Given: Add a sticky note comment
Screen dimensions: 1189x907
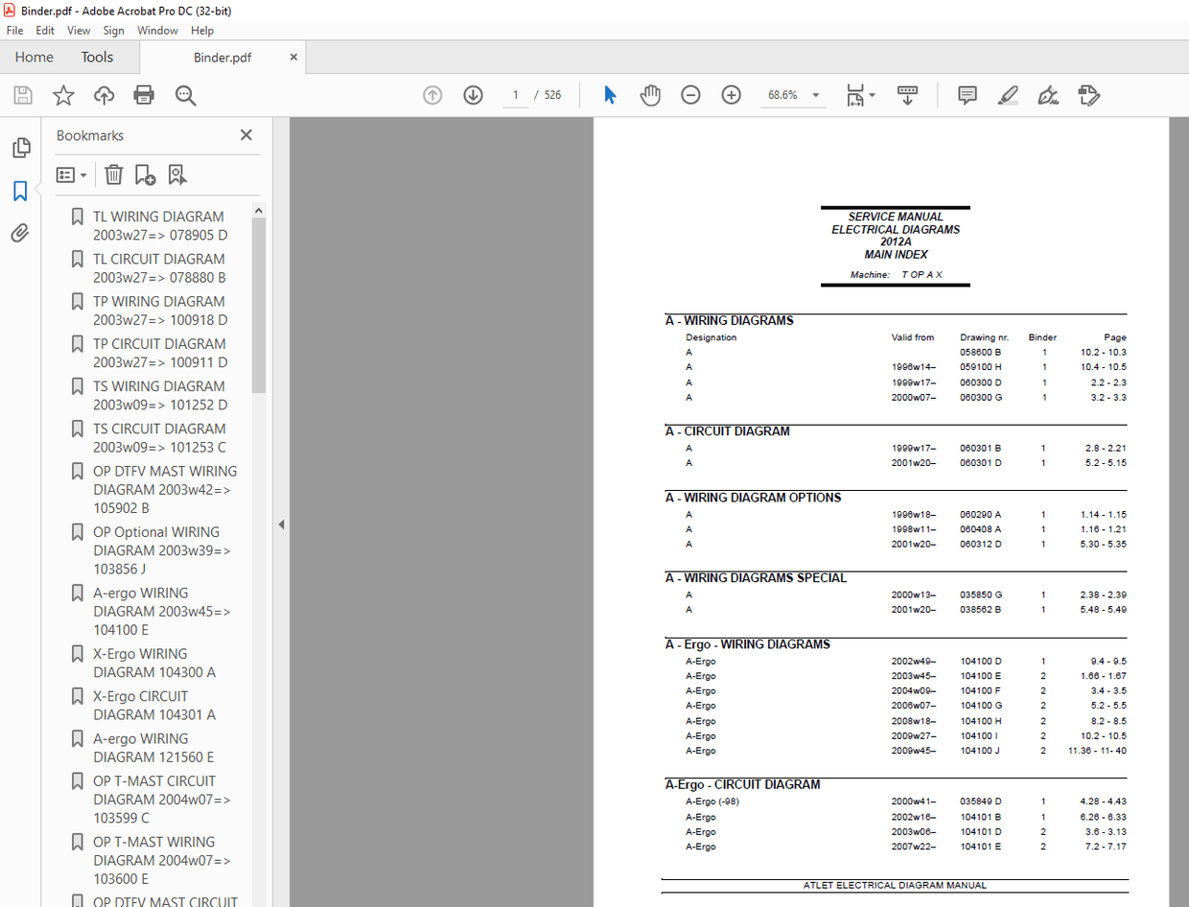Looking at the screenshot, I should pos(967,95).
